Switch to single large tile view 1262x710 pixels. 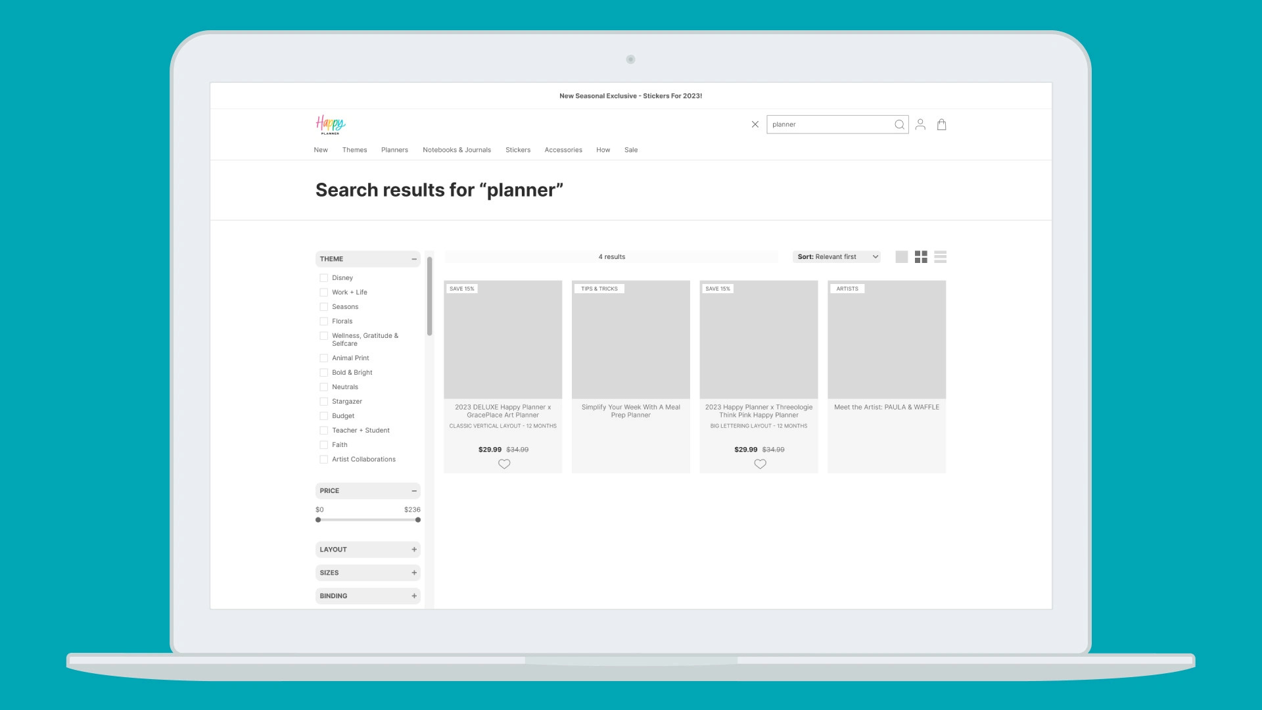902,257
